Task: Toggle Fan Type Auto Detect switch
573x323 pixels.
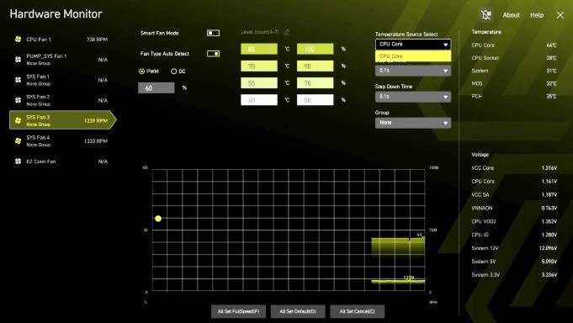Action: pos(213,54)
